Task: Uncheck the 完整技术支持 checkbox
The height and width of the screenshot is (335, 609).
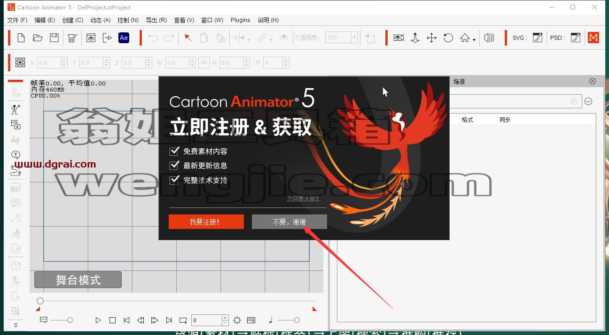Action: tap(174, 180)
